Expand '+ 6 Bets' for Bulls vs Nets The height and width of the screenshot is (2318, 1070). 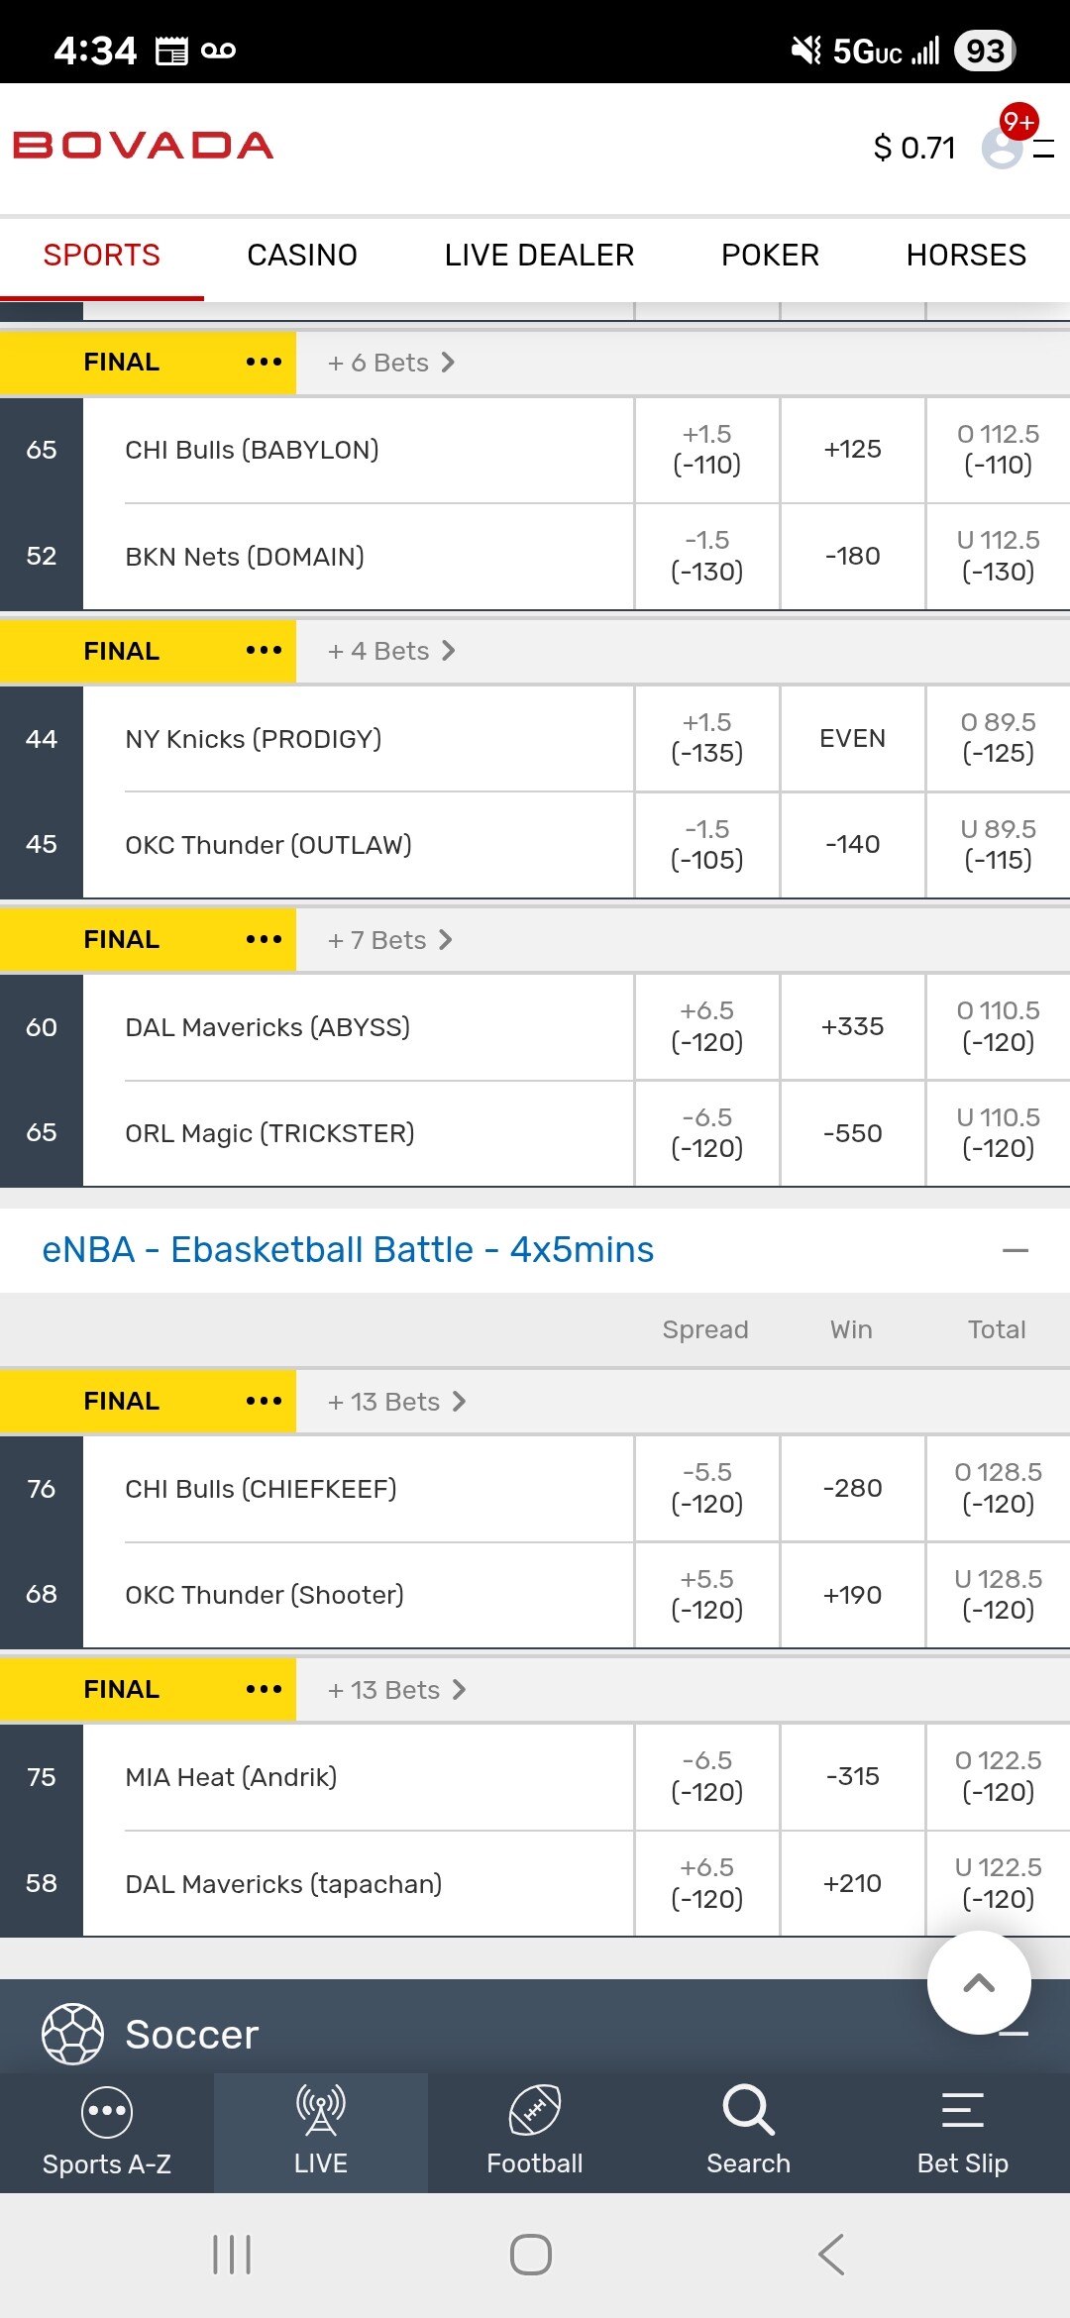[391, 363]
